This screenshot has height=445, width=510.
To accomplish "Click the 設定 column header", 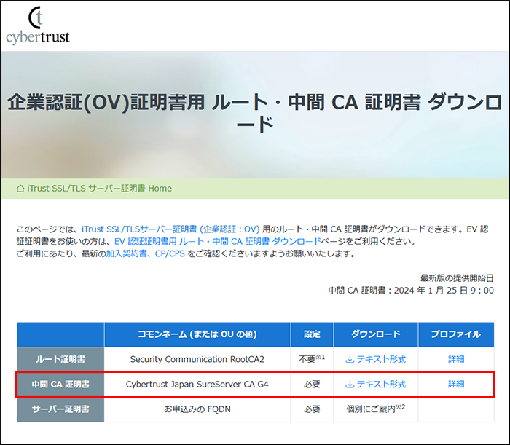I will tap(312, 334).
